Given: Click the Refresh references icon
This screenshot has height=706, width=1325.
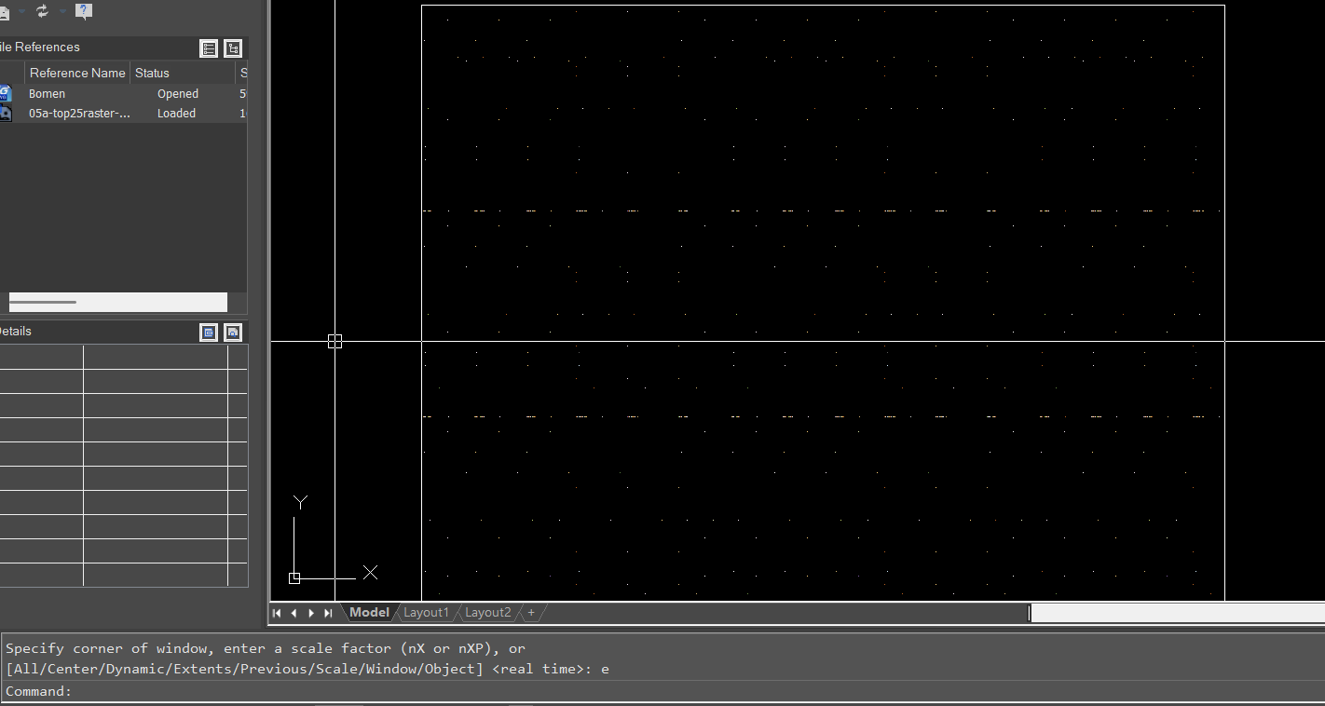Looking at the screenshot, I should pyautogui.click(x=42, y=11).
